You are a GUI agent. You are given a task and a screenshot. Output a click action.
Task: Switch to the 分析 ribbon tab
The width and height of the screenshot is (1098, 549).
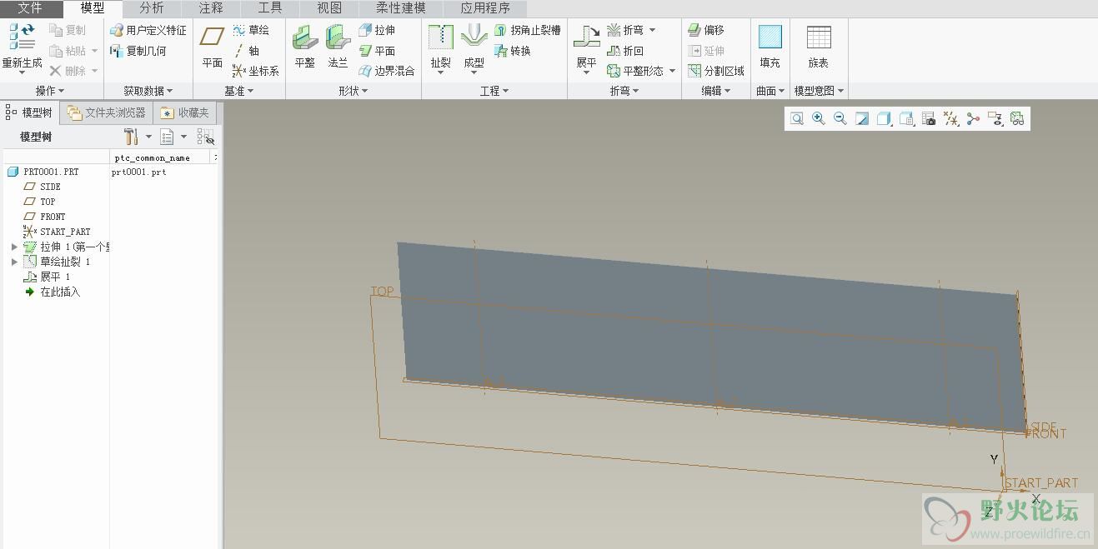[x=152, y=8]
